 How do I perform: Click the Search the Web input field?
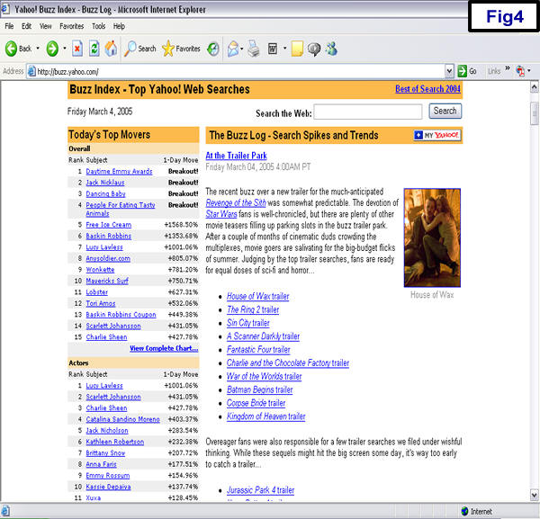click(368, 112)
